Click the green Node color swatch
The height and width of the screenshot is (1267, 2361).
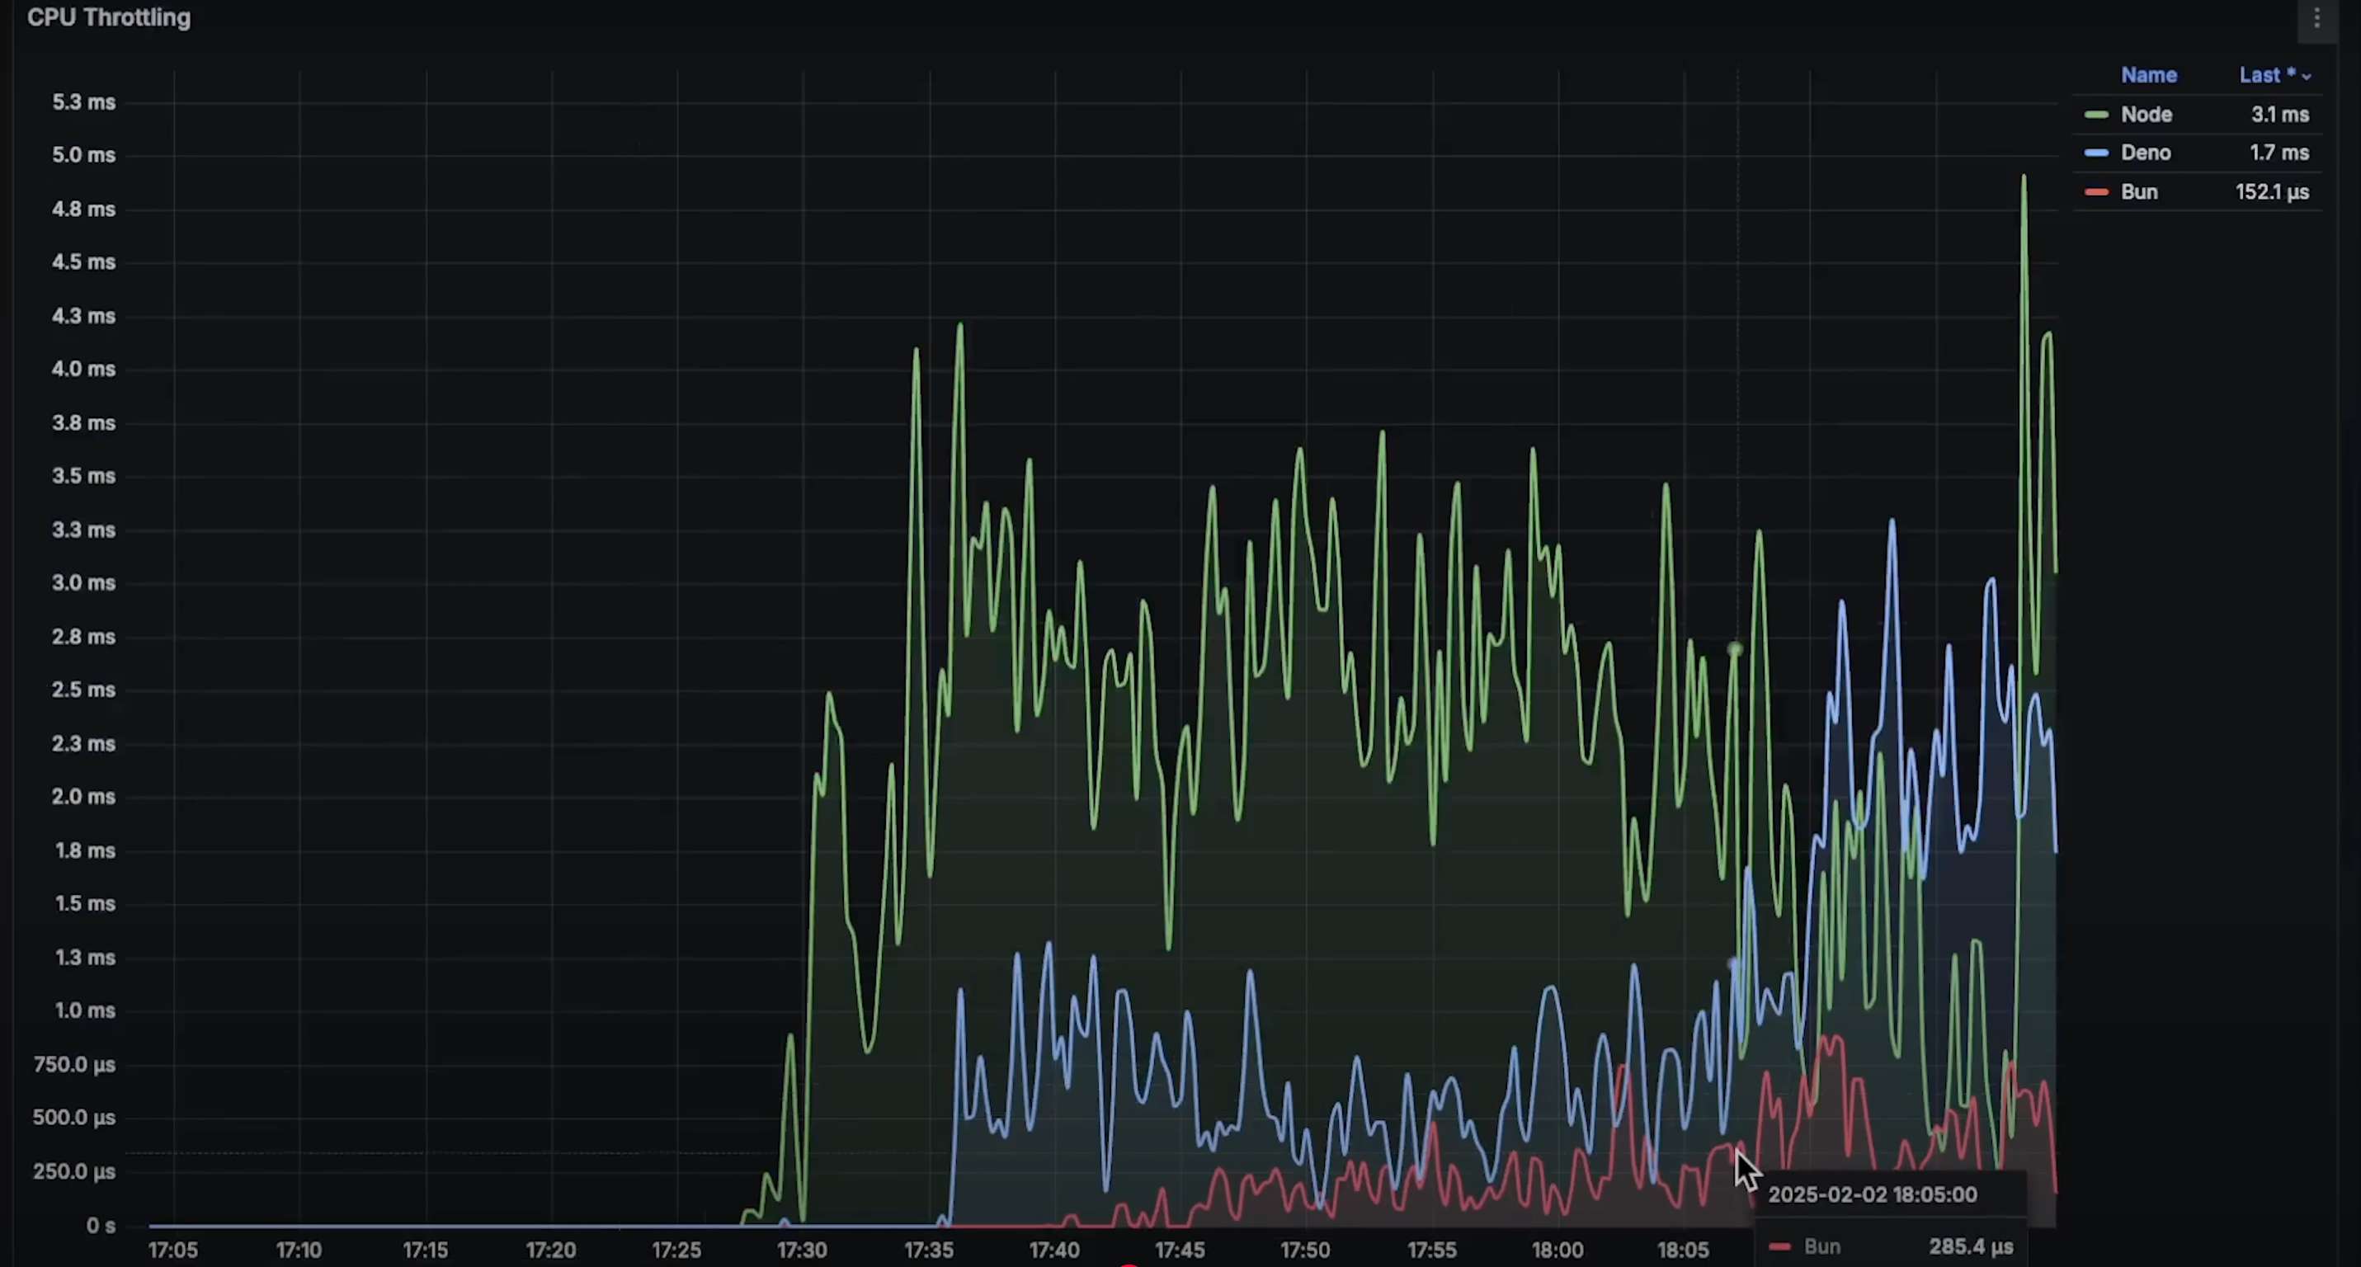[x=2096, y=115]
